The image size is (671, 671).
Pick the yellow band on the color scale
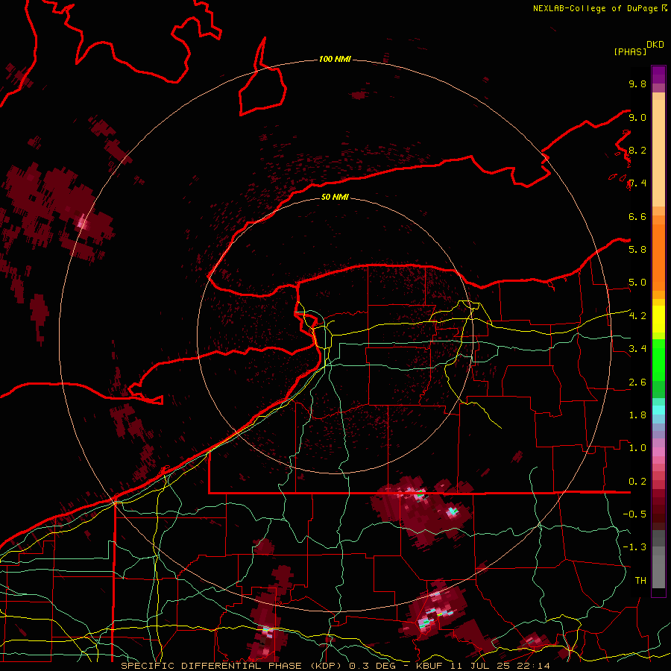658,319
